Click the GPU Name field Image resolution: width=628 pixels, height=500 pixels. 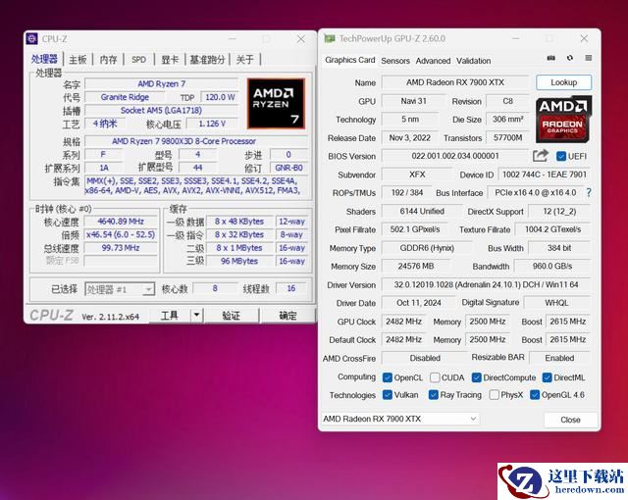(455, 82)
